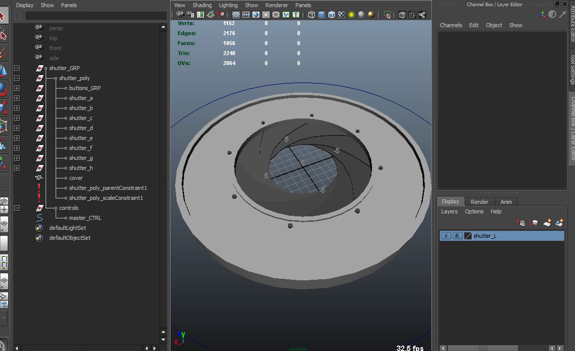Open the Channels menu in Channel Box
The image size is (575, 351).
(451, 25)
